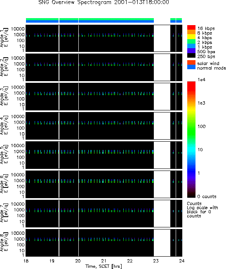This screenshot has height=269, width=226.
Task: Click the 4 kbps yellow legend swatch
Action: click(191, 37)
